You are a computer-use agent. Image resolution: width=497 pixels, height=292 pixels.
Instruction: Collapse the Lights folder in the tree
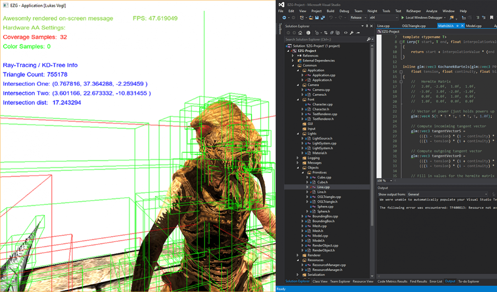pyautogui.click(x=298, y=133)
